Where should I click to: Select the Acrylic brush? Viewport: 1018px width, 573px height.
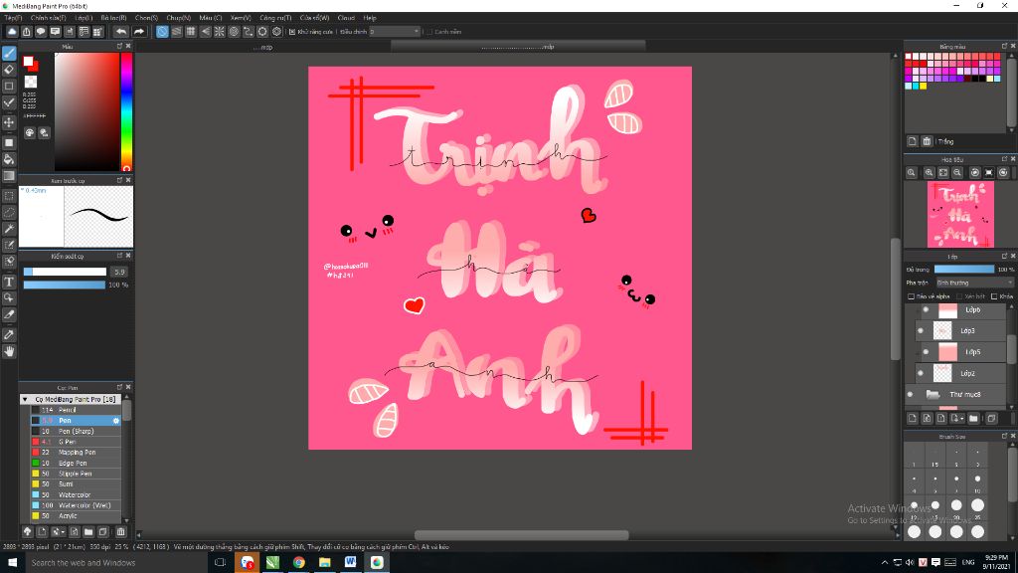point(76,516)
